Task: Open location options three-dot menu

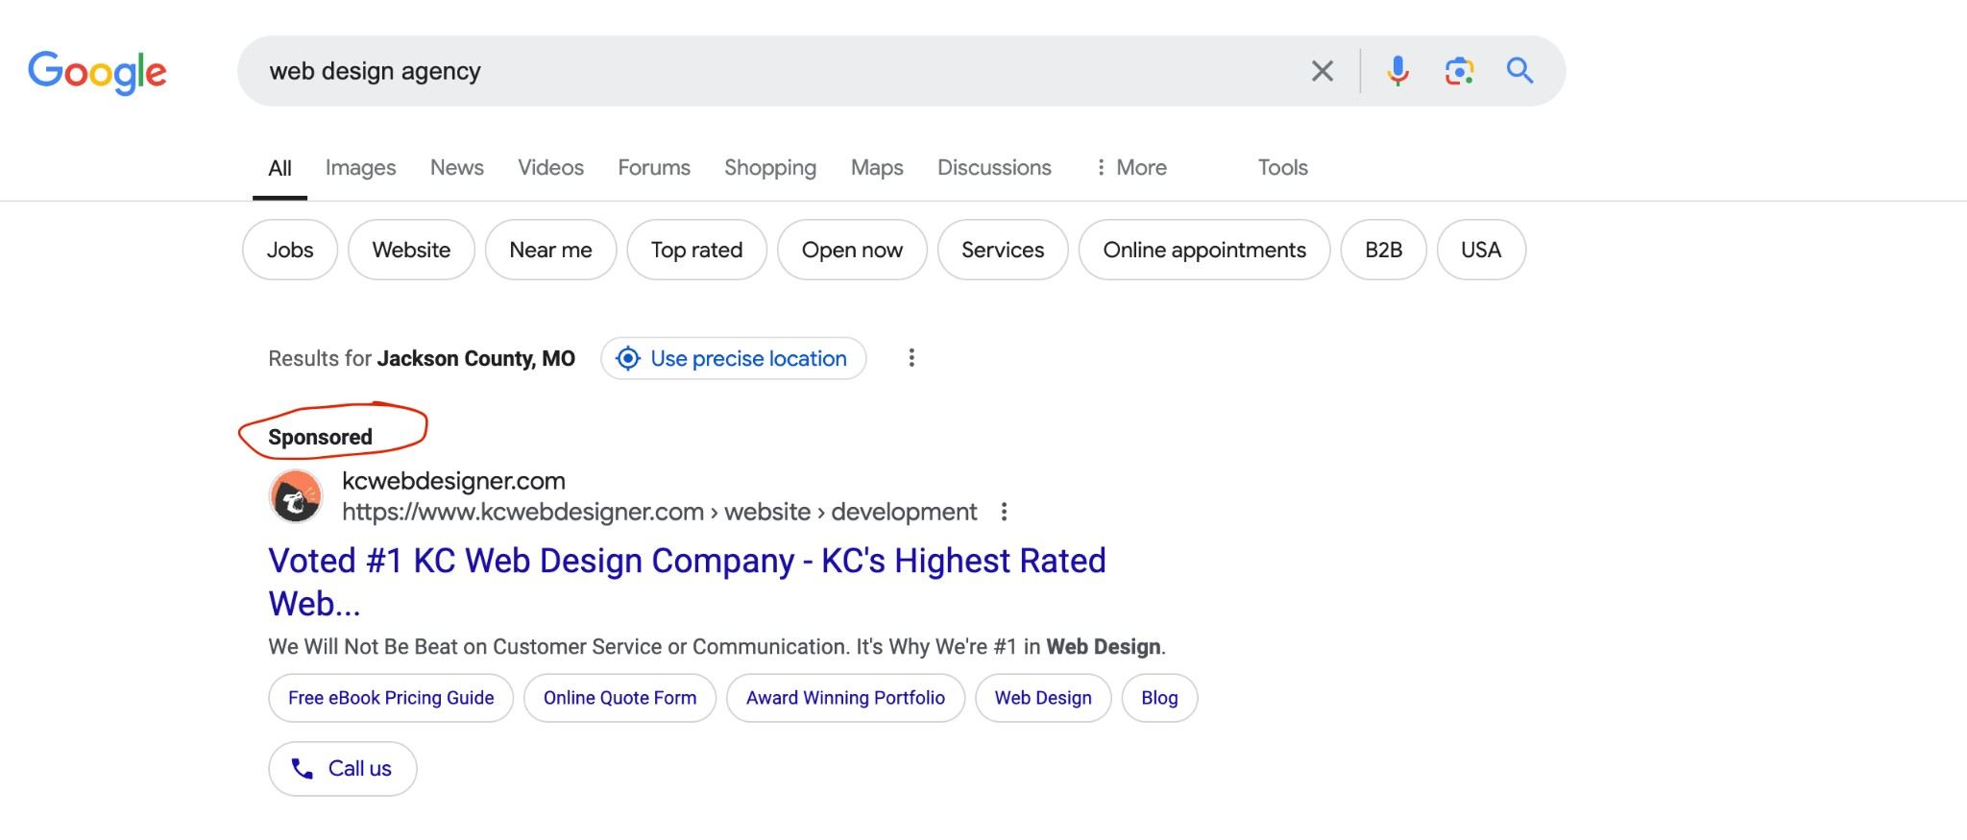Action: 911,358
